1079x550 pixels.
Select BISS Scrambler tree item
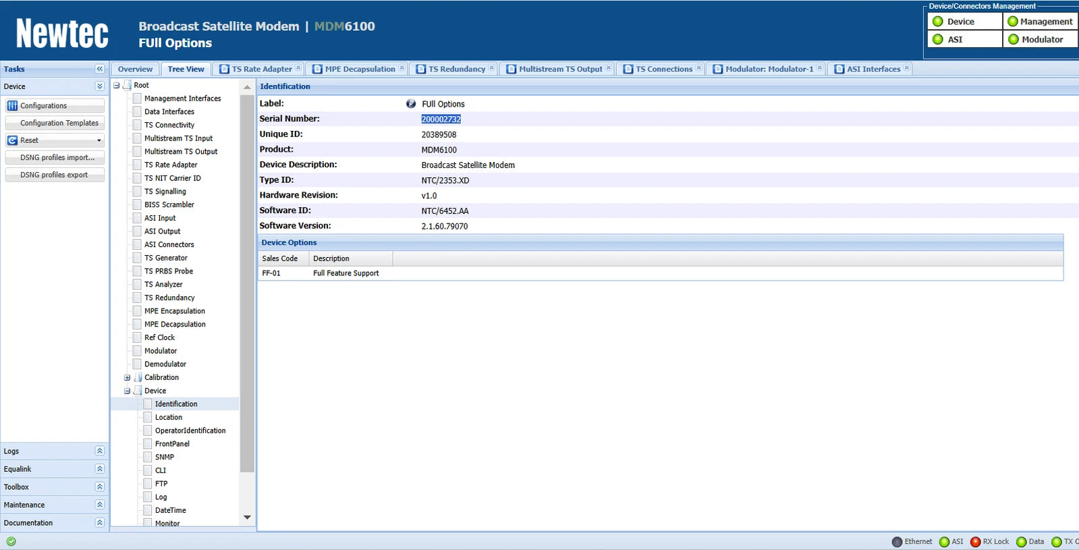coord(169,204)
